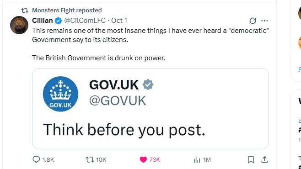The width and height of the screenshot is (301, 169).
Task: Click the Monsters Fight reposted label
Action: coord(67,11)
